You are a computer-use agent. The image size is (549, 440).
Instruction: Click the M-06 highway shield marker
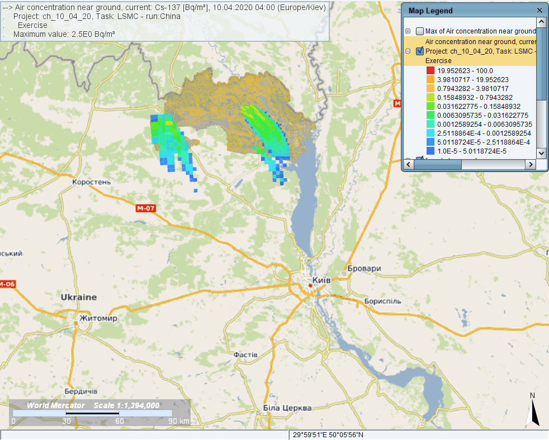click(x=7, y=284)
